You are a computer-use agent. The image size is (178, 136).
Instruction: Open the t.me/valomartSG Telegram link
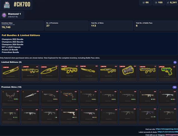[168, 132]
